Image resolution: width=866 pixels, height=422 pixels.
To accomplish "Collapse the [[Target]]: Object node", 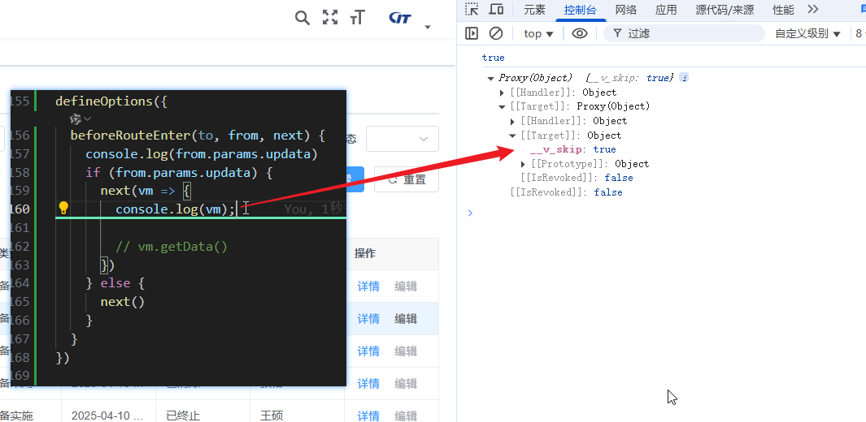I will pos(512,136).
